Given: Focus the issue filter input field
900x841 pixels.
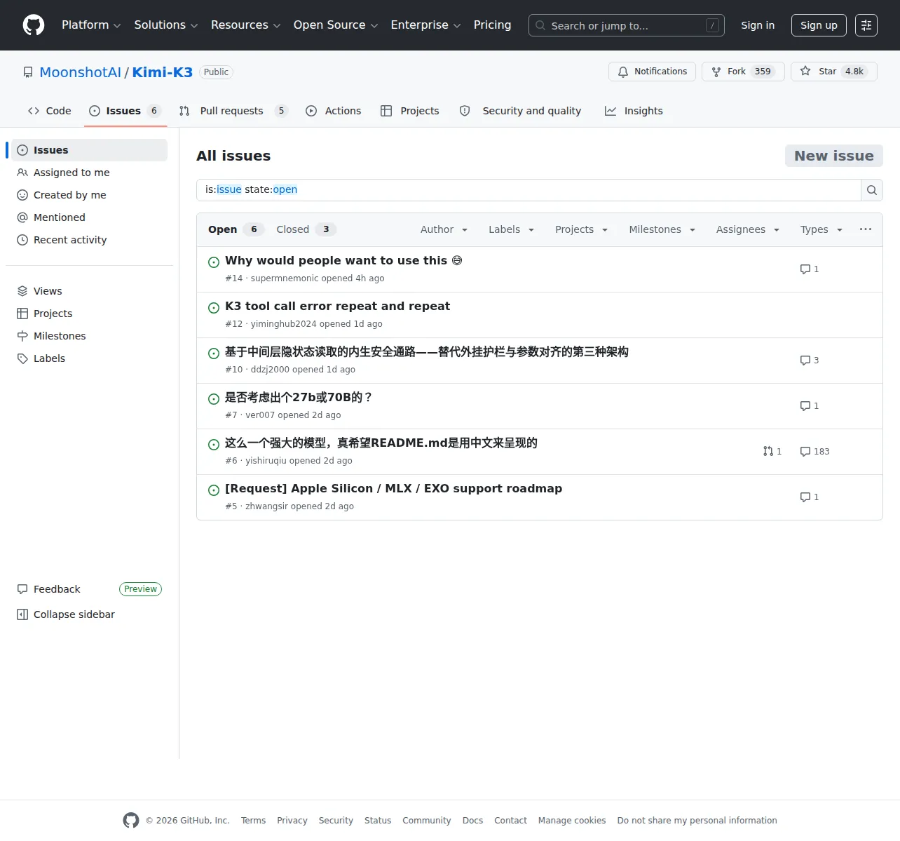Looking at the screenshot, I should (529, 190).
